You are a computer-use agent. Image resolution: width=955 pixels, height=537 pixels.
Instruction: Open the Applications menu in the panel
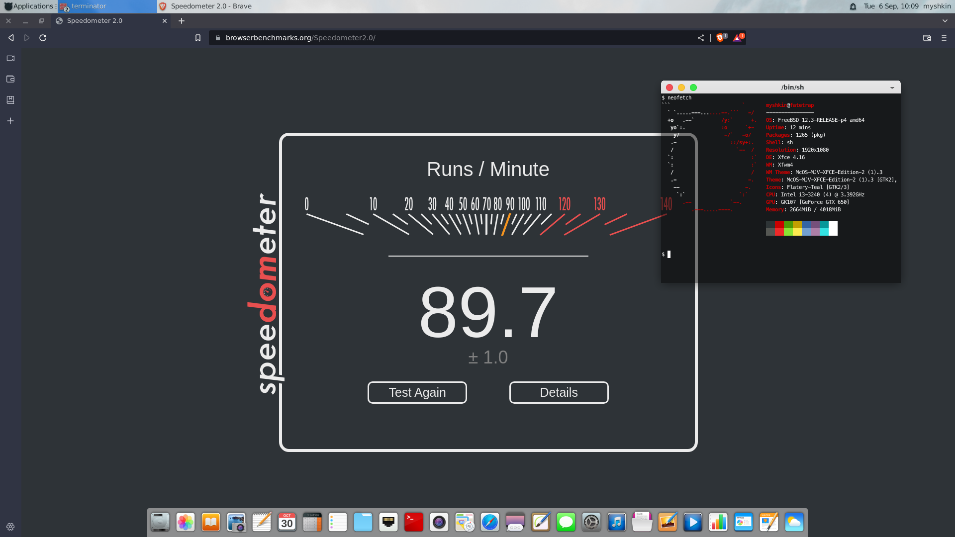click(29, 6)
